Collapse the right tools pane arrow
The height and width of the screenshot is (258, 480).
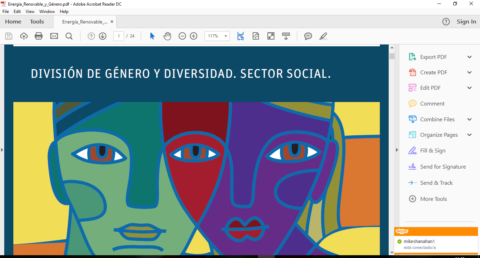[397, 150]
